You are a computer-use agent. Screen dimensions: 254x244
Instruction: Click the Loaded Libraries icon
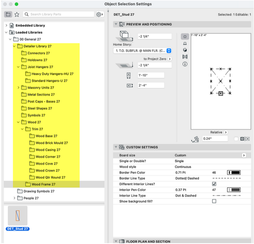[12, 33]
